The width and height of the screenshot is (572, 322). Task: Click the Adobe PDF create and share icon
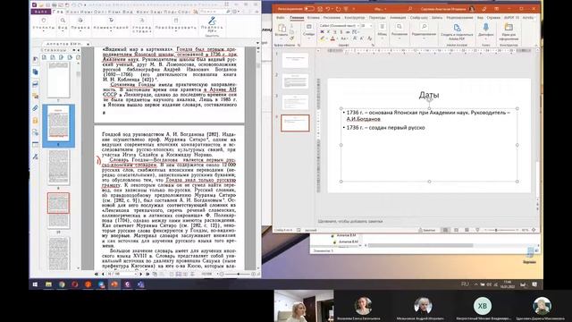click(457, 28)
